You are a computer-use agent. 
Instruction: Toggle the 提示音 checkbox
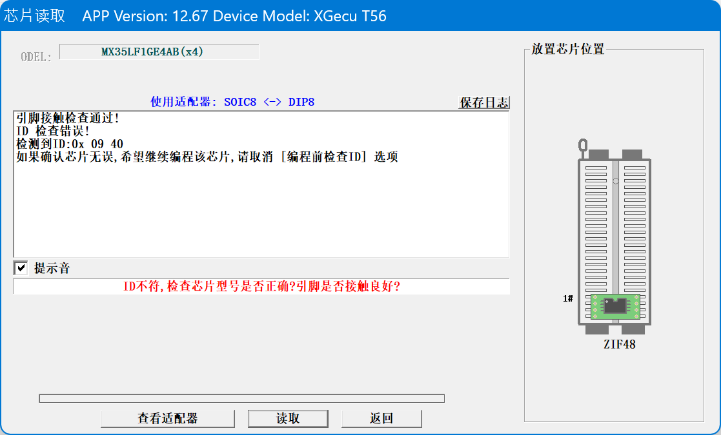click(x=21, y=268)
